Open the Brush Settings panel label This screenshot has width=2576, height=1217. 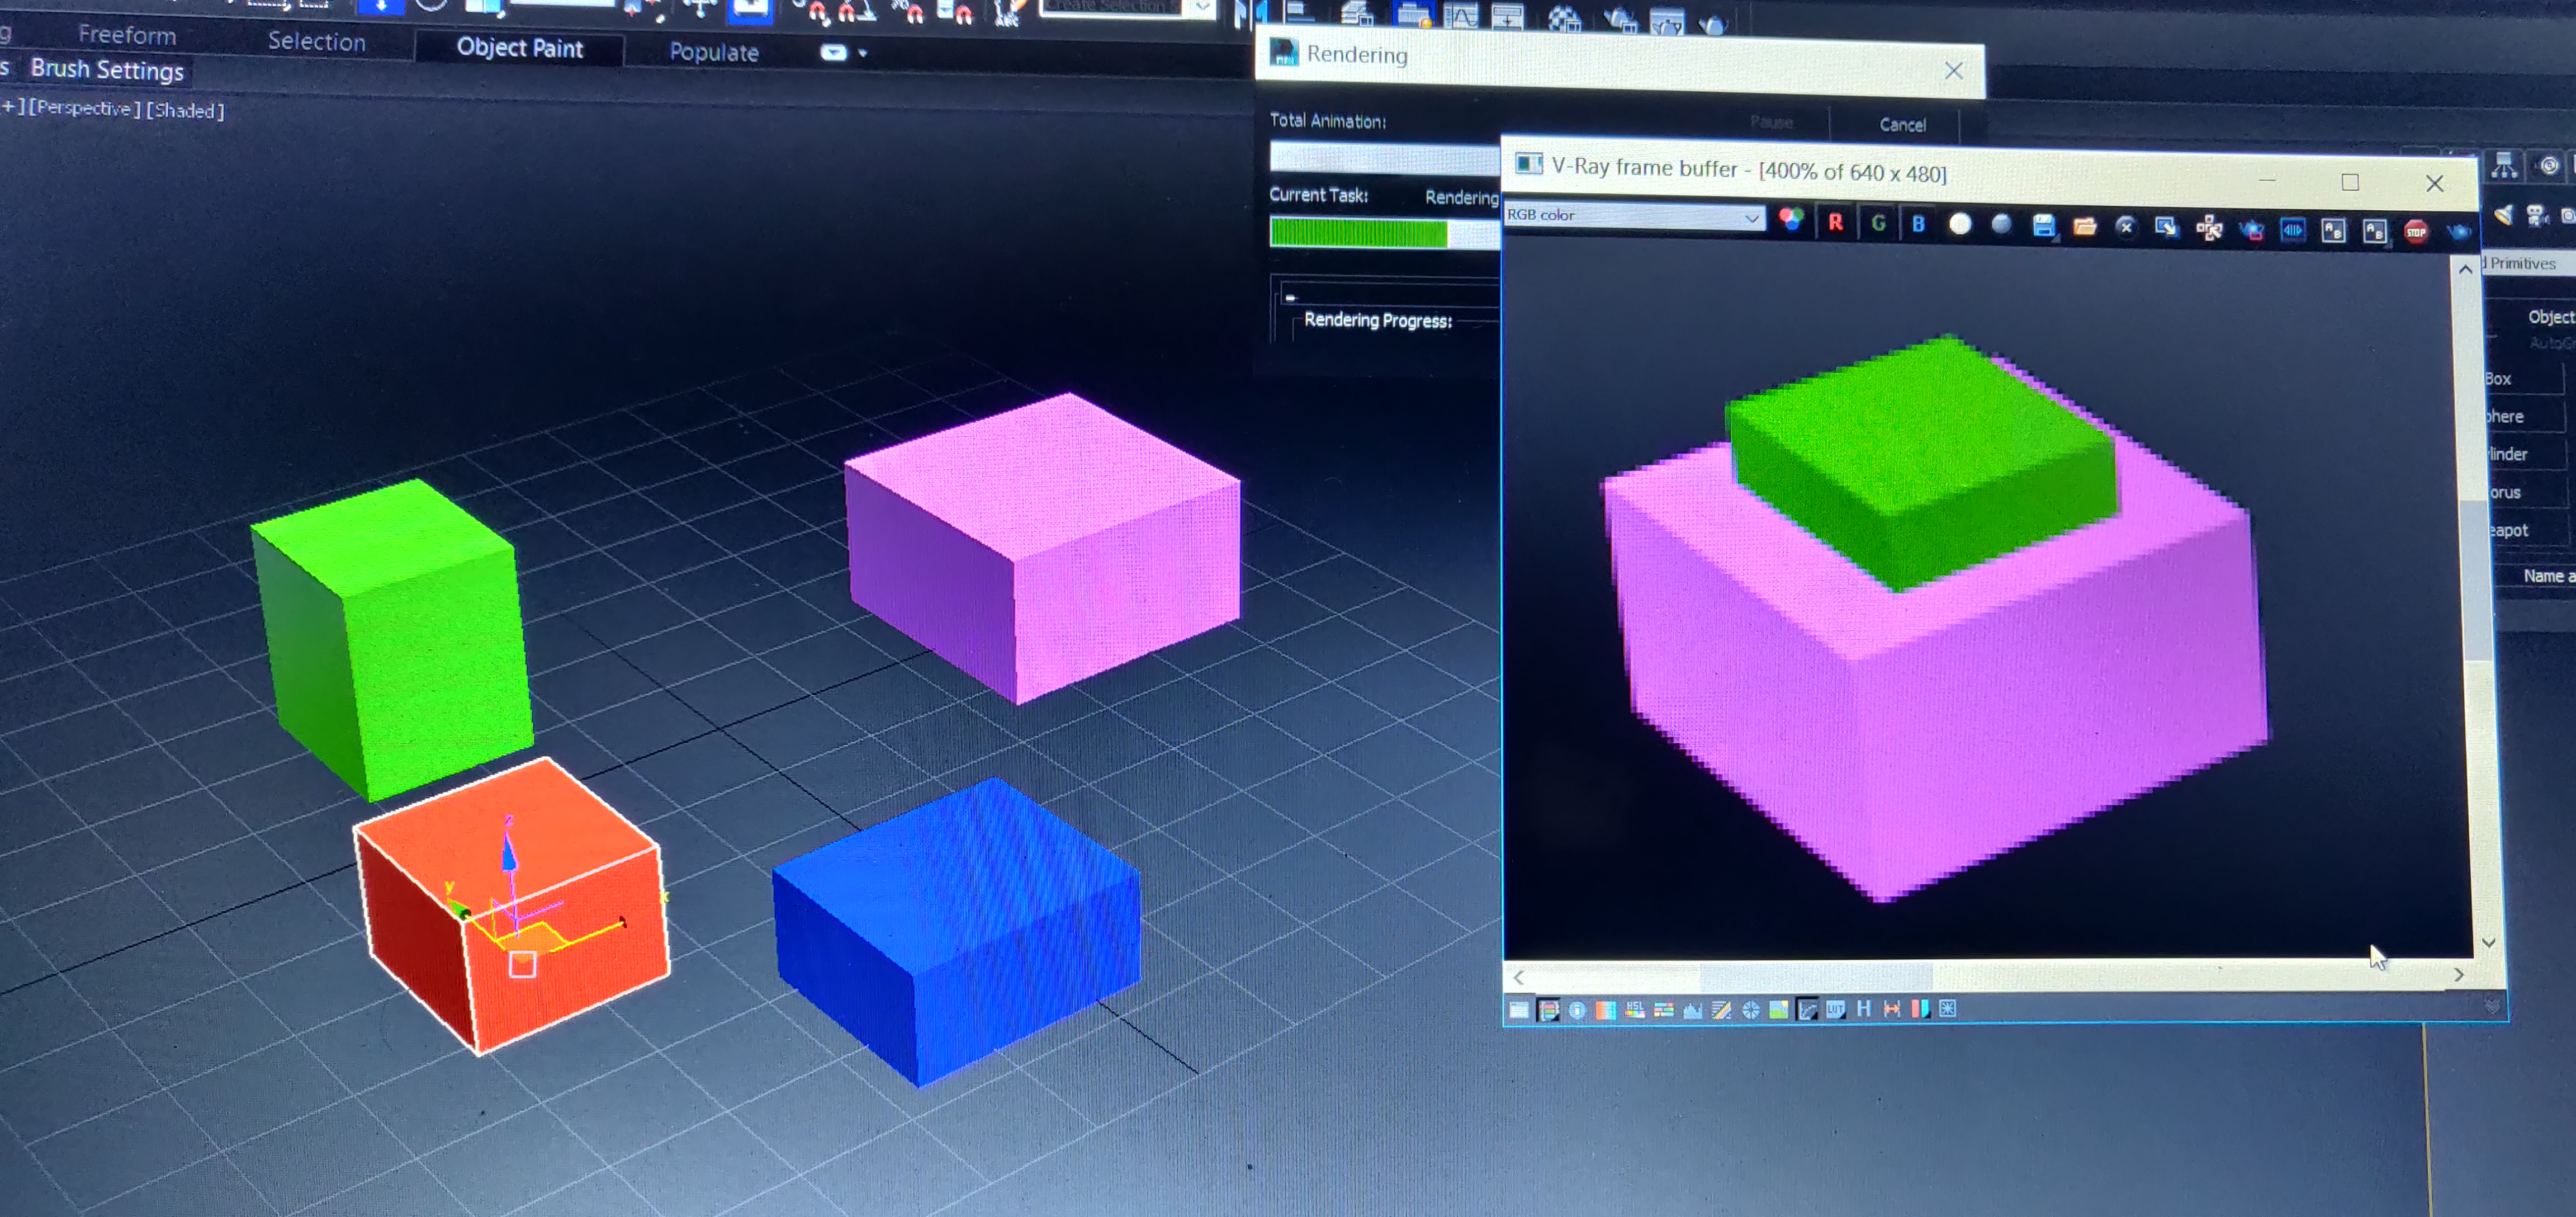(x=107, y=69)
